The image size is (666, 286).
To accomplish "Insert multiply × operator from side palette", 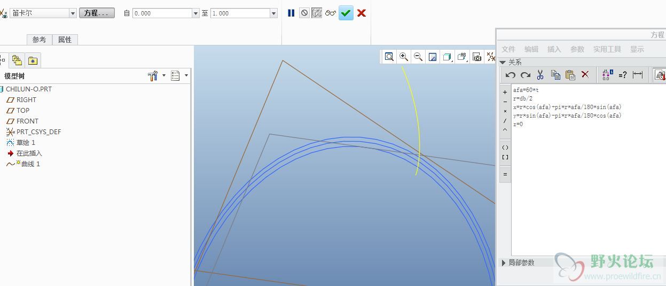I will point(505,111).
